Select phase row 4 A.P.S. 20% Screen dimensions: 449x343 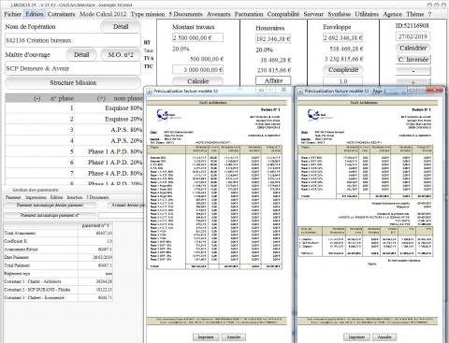tap(74, 141)
